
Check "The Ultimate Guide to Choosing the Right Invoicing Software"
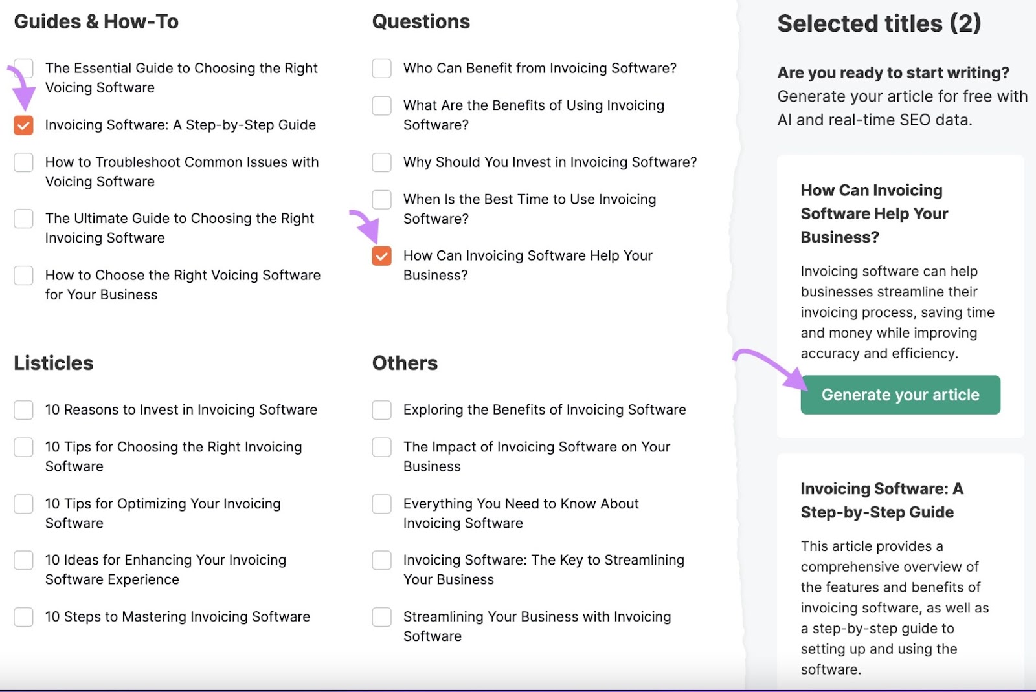[x=23, y=219]
